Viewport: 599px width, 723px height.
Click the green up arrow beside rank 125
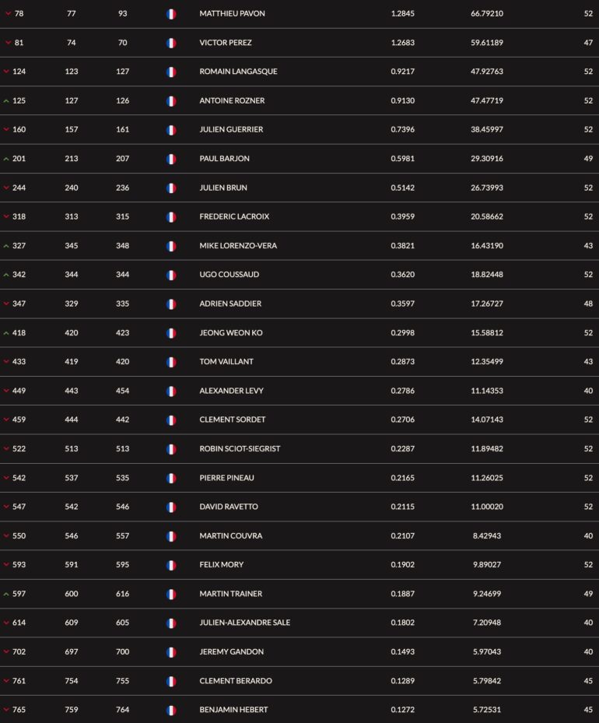pos(6,100)
